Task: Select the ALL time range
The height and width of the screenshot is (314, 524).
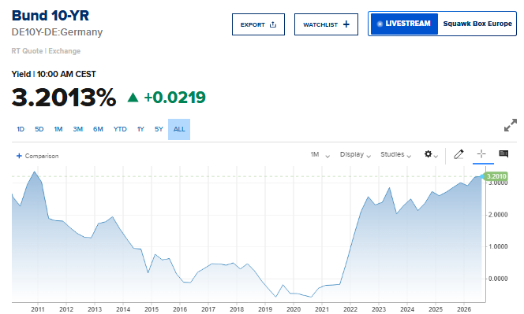Action: 179,129
